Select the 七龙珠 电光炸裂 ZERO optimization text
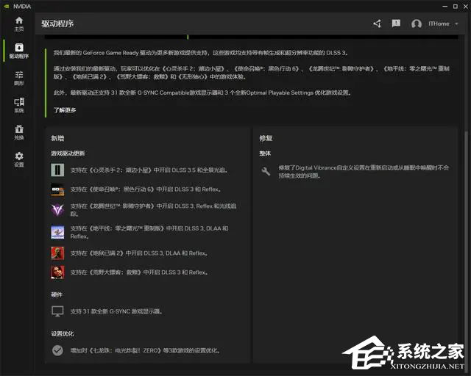The width and height of the screenshot is (471, 376). (146, 350)
